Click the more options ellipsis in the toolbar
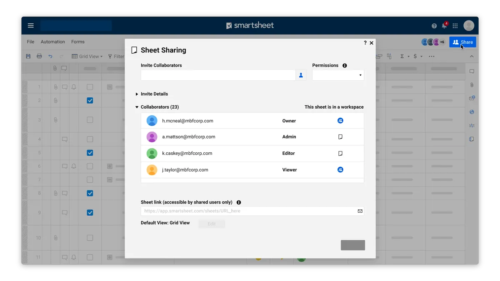Viewport: 500px width, 281px height. 431,56
